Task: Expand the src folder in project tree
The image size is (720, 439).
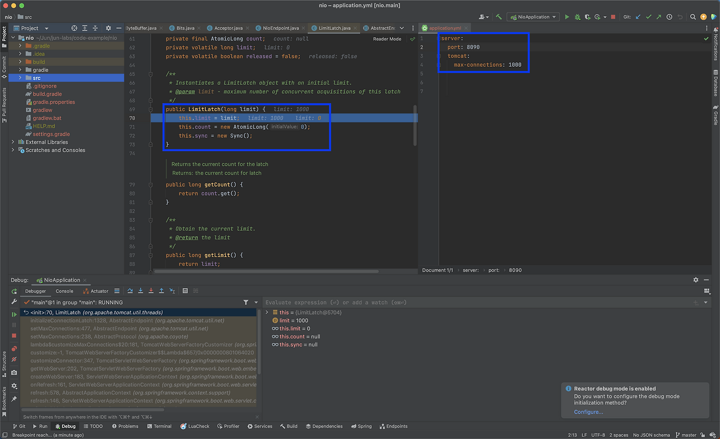Action: click(x=20, y=78)
